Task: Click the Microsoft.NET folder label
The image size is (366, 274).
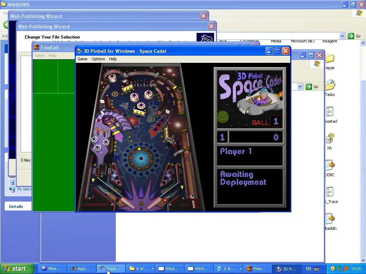Action: [303, 41]
